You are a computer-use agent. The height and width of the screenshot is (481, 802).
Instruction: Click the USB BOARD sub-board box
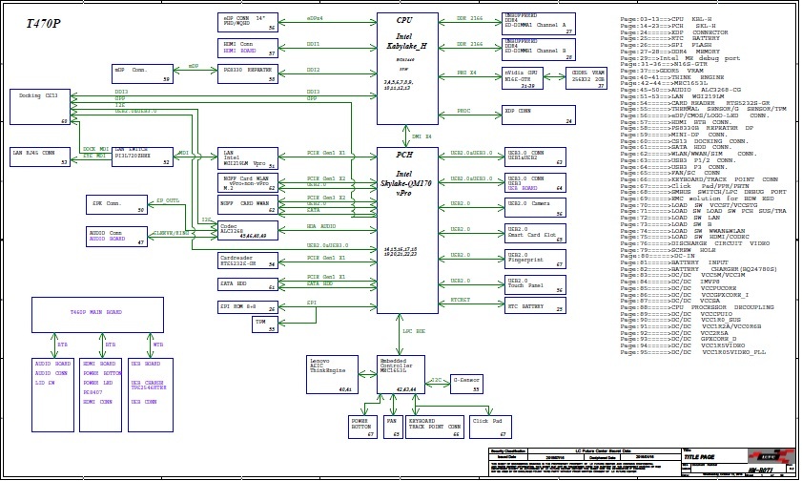click(151, 395)
